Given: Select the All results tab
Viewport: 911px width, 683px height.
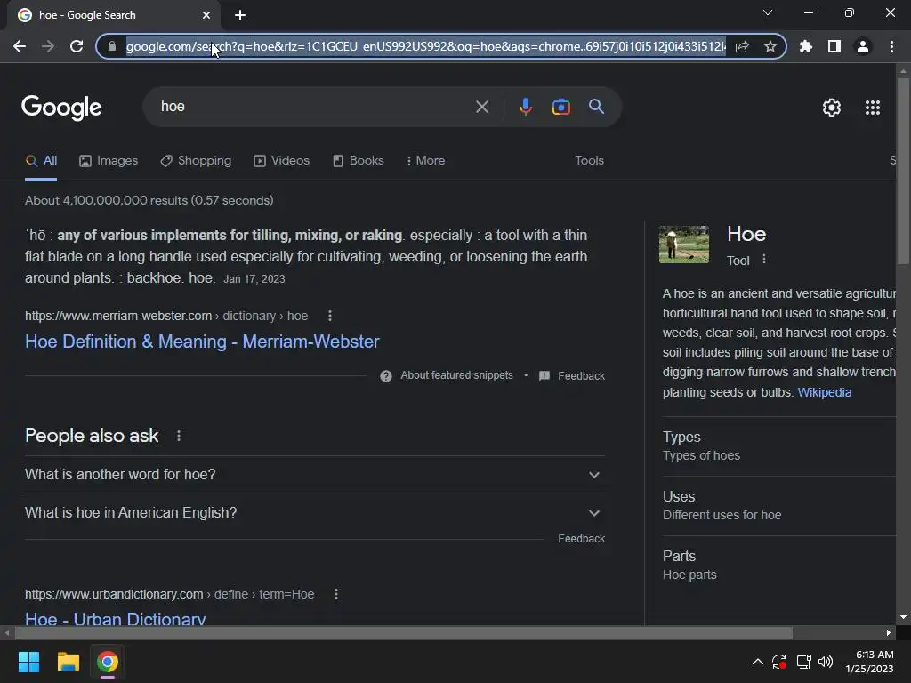Looking at the screenshot, I should 41,161.
